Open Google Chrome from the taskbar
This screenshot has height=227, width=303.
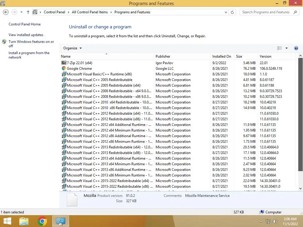point(42,221)
